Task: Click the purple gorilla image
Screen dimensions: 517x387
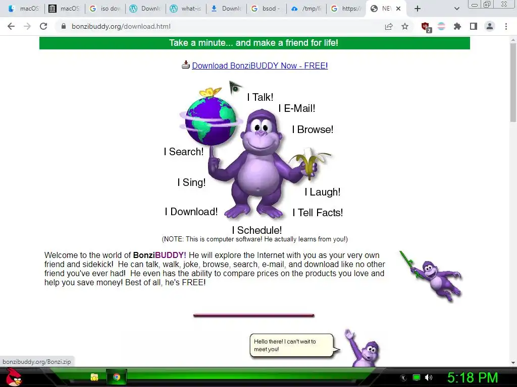Action: 262,165
